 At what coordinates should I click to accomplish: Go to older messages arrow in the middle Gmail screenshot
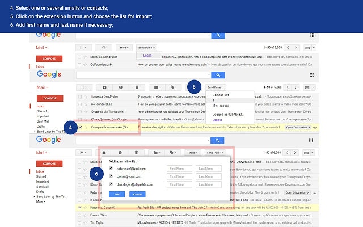click(x=296, y=87)
